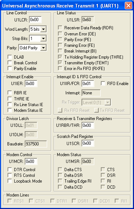Toggle Framing Error (FE) checkbox
Image resolution: width=134 pixels, height=209 pixels.
[x=60, y=45]
